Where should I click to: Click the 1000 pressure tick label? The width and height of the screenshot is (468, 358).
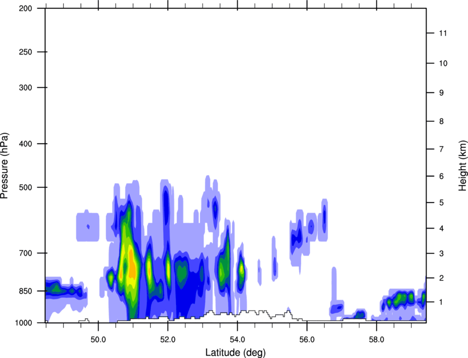click(23, 323)
